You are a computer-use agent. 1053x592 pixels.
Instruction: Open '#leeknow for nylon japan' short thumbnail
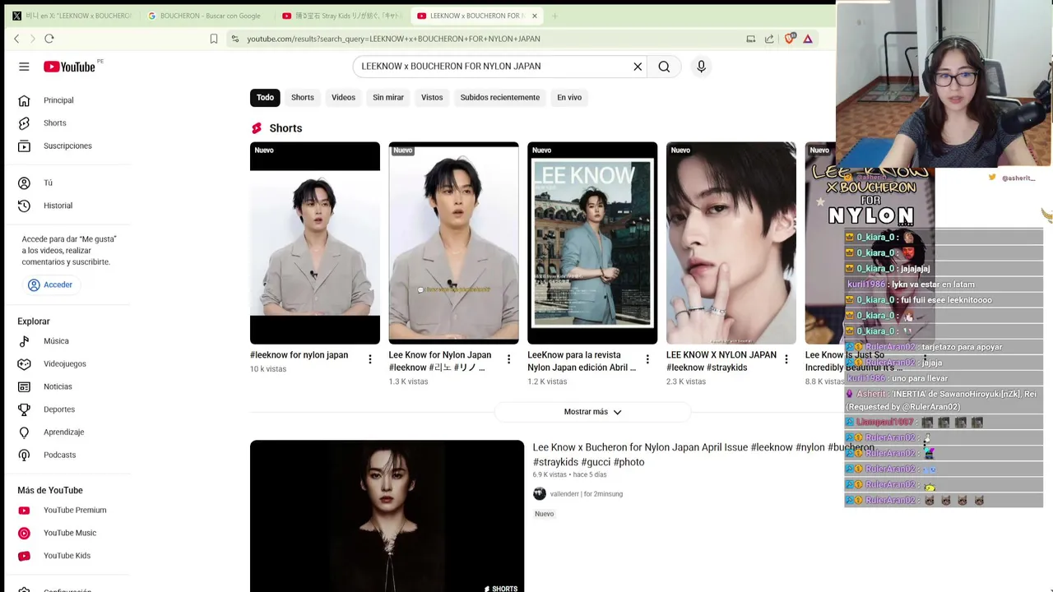pyautogui.click(x=315, y=243)
